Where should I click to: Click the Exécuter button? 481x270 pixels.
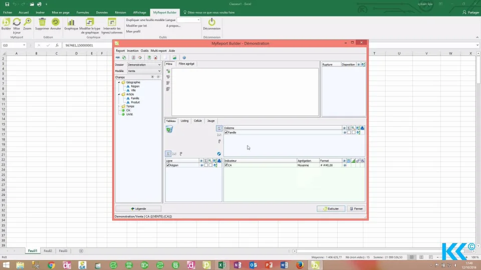click(331, 209)
